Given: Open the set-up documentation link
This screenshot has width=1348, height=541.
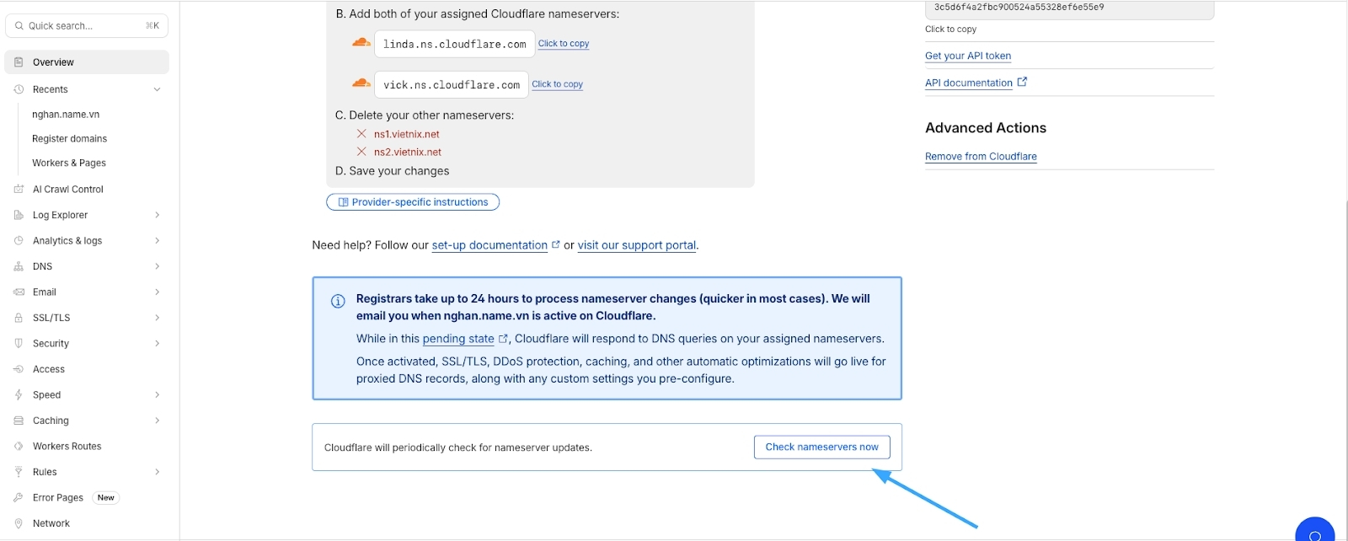Looking at the screenshot, I should (489, 245).
